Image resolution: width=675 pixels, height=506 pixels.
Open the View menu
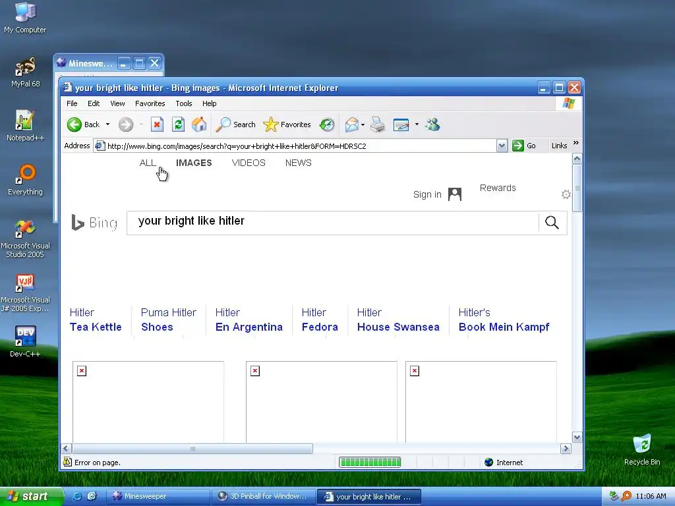point(117,103)
